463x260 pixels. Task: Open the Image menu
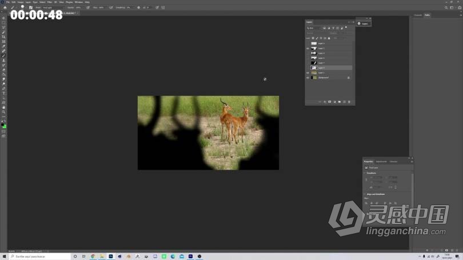(21, 2)
